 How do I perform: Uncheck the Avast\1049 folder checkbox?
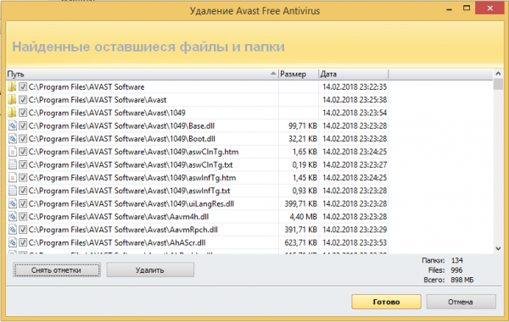coord(23,113)
